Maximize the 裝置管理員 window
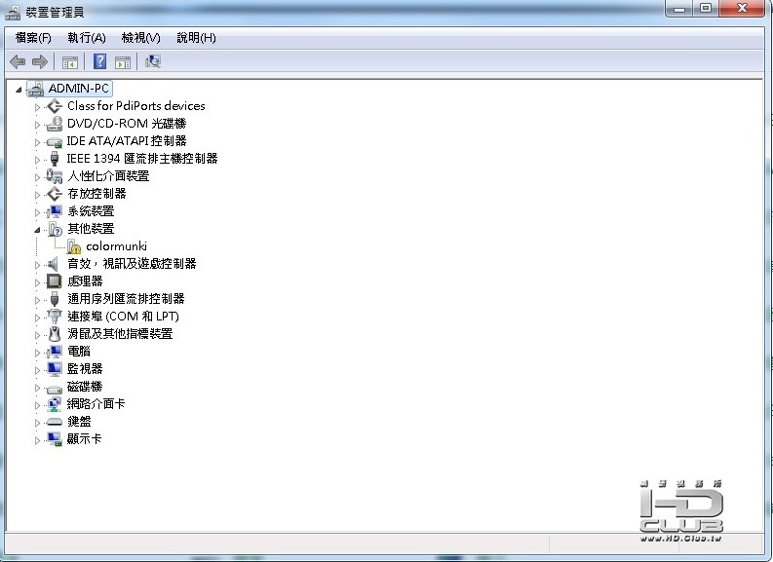This screenshot has height=562, width=773. 706,9
